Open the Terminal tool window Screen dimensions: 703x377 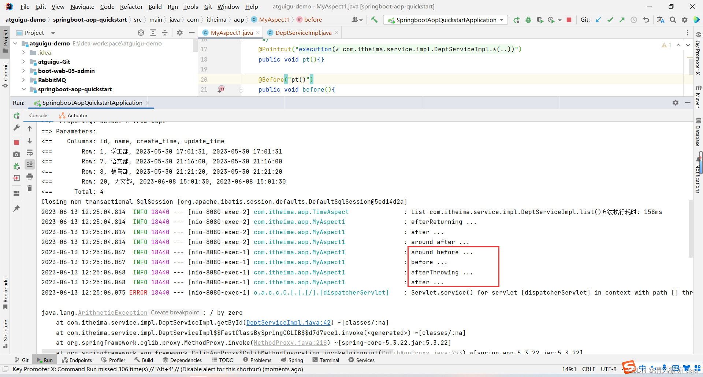tap(326, 360)
